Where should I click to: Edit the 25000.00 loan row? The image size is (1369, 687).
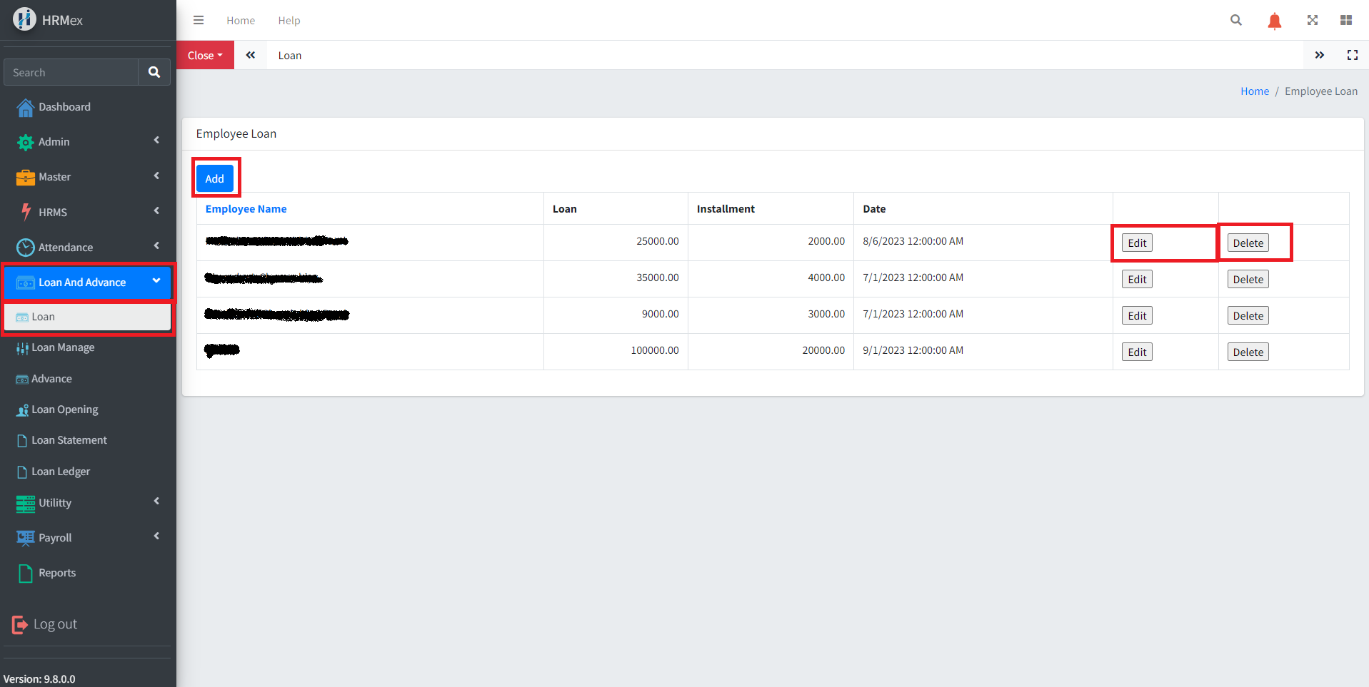1136,243
